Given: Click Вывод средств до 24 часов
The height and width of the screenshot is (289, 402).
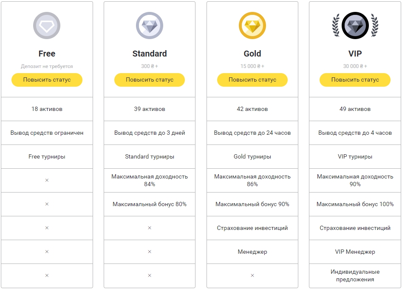Looking at the screenshot, I should [x=252, y=133].
